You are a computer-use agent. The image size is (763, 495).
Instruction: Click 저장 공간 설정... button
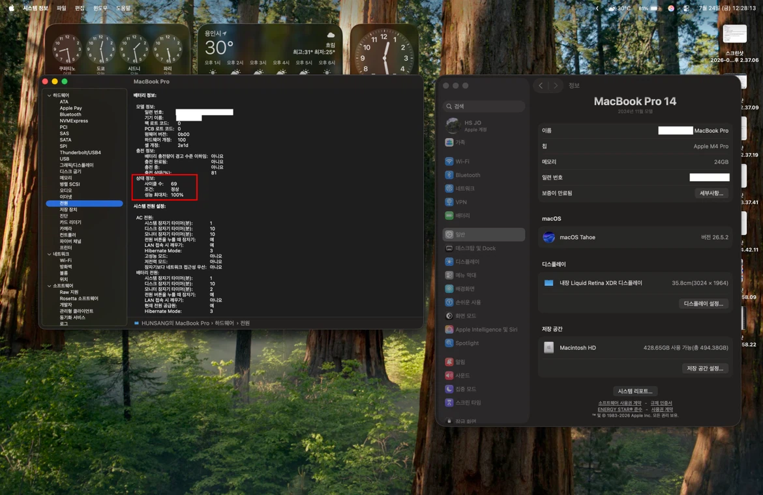coord(704,368)
